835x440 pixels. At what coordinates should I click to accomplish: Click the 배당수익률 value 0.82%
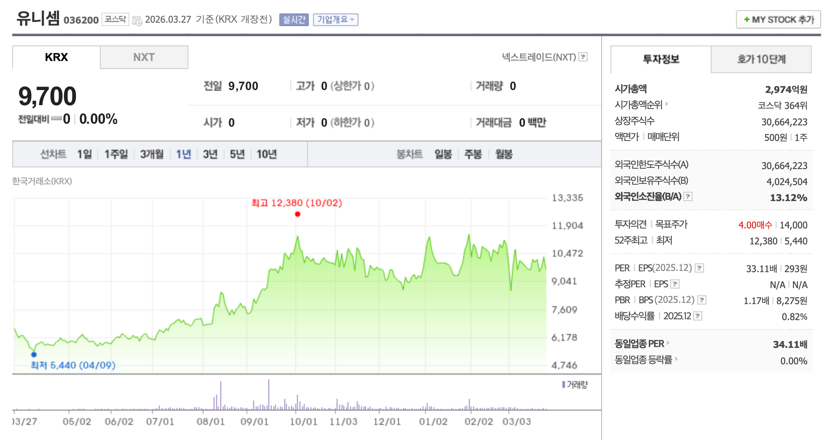795,317
